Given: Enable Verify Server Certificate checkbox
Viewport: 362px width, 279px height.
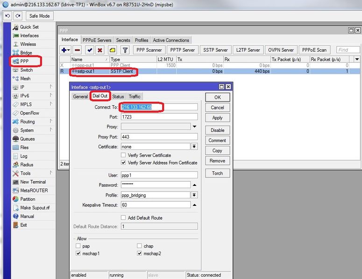Looking at the screenshot, I should coord(123,155).
